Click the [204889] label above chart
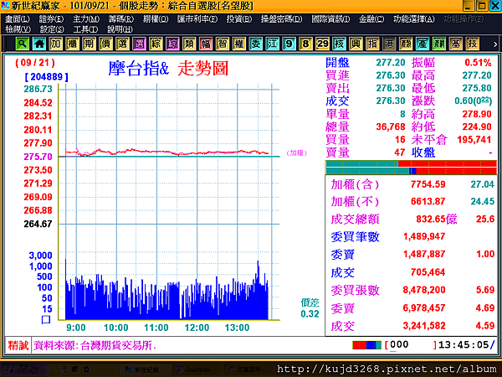Image resolution: width=502 pixels, height=377 pixels. point(46,76)
